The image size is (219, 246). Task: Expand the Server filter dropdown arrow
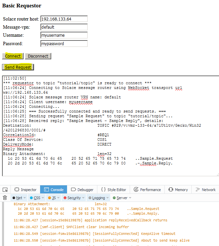(x=130, y=198)
